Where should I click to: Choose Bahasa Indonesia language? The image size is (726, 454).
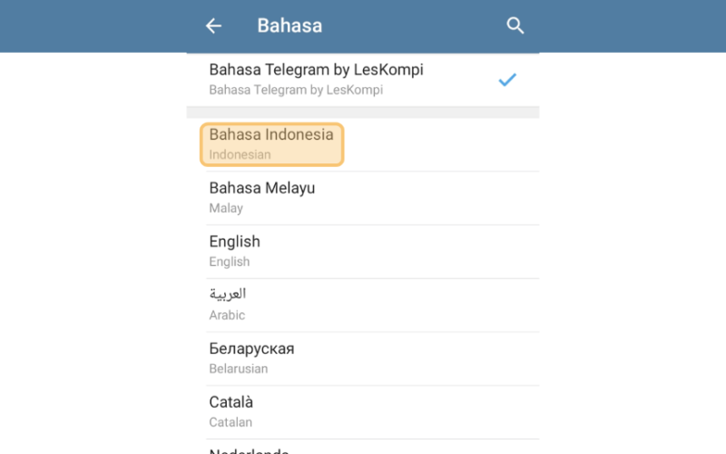click(x=363, y=144)
